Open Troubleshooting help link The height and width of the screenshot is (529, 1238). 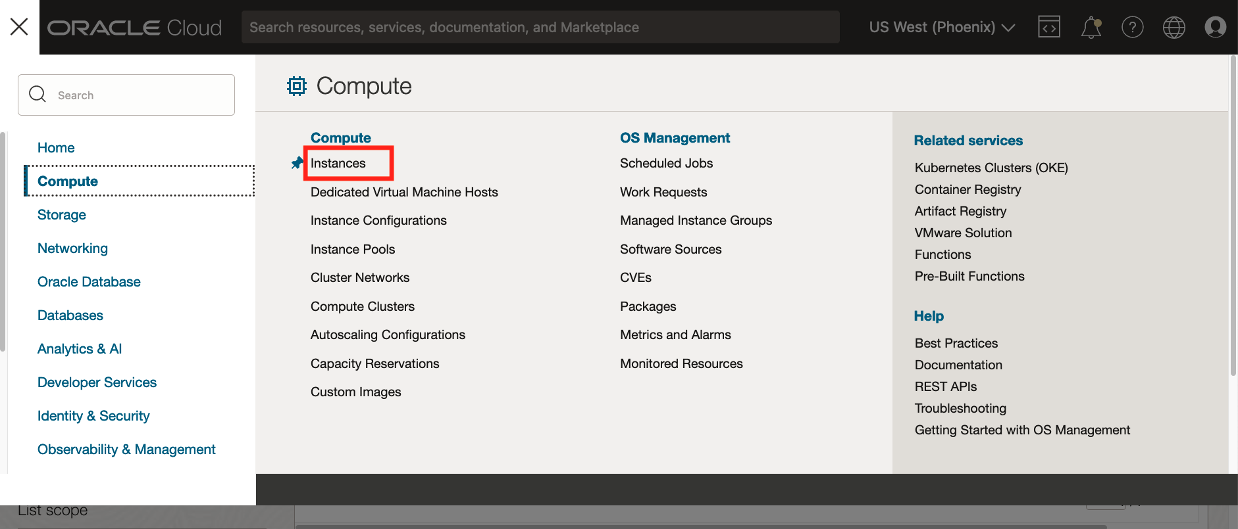(x=960, y=408)
